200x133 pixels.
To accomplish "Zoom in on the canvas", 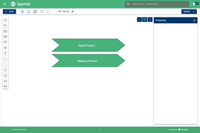I will click(x=150, y=19).
